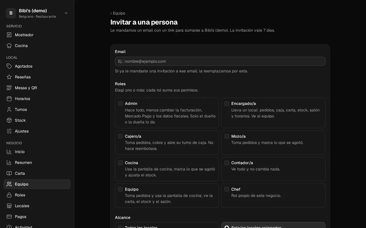Open Ajustes in the sidebar
Image resolution: width=366 pixels, height=228 pixels.
coord(37,131)
